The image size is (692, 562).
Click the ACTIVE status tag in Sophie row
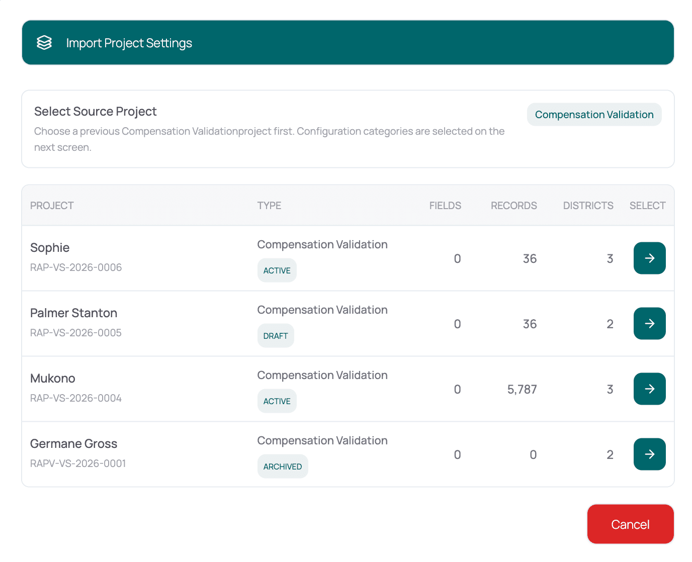pyautogui.click(x=277, y=270)
